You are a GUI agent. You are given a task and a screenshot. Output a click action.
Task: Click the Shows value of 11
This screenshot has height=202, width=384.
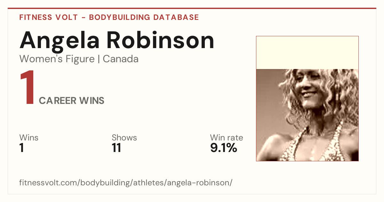point(116,148)
